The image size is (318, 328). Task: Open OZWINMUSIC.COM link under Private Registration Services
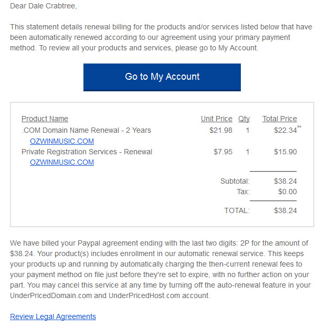click(62, 162)
